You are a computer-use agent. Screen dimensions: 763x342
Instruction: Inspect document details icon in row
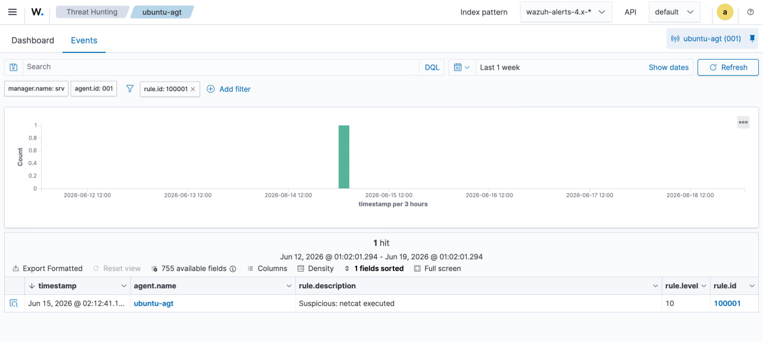(x=14, y=303)
